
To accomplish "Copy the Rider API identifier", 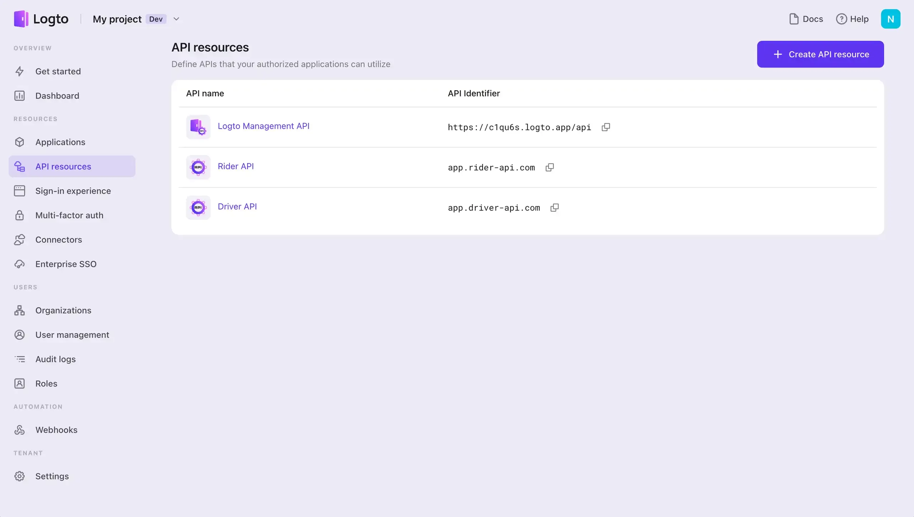I will 550,168.
